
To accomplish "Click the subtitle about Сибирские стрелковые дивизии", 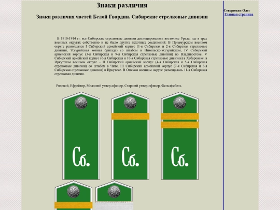I will (122, 17).
